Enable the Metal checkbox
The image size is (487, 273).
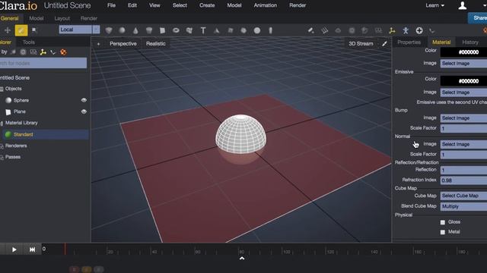point(443,232)
